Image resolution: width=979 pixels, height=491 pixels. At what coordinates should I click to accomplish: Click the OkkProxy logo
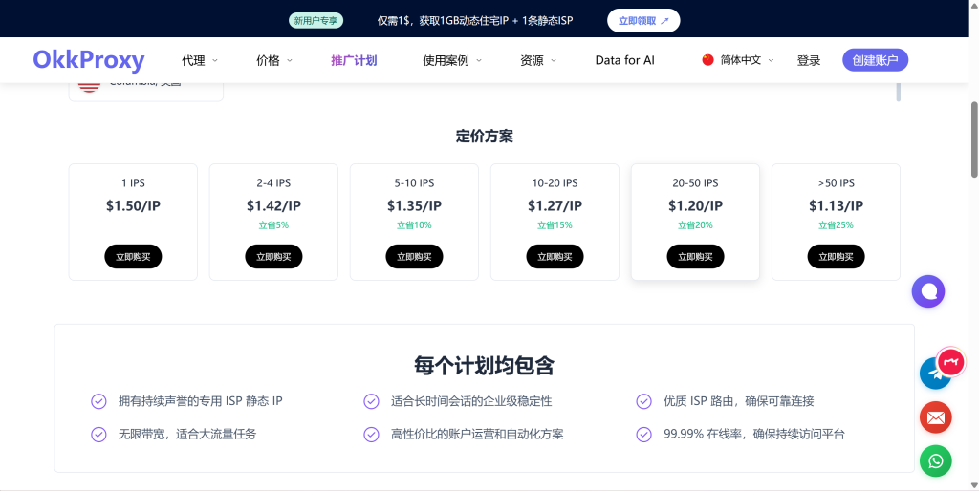pyautogui.click(x=89, y=60)
